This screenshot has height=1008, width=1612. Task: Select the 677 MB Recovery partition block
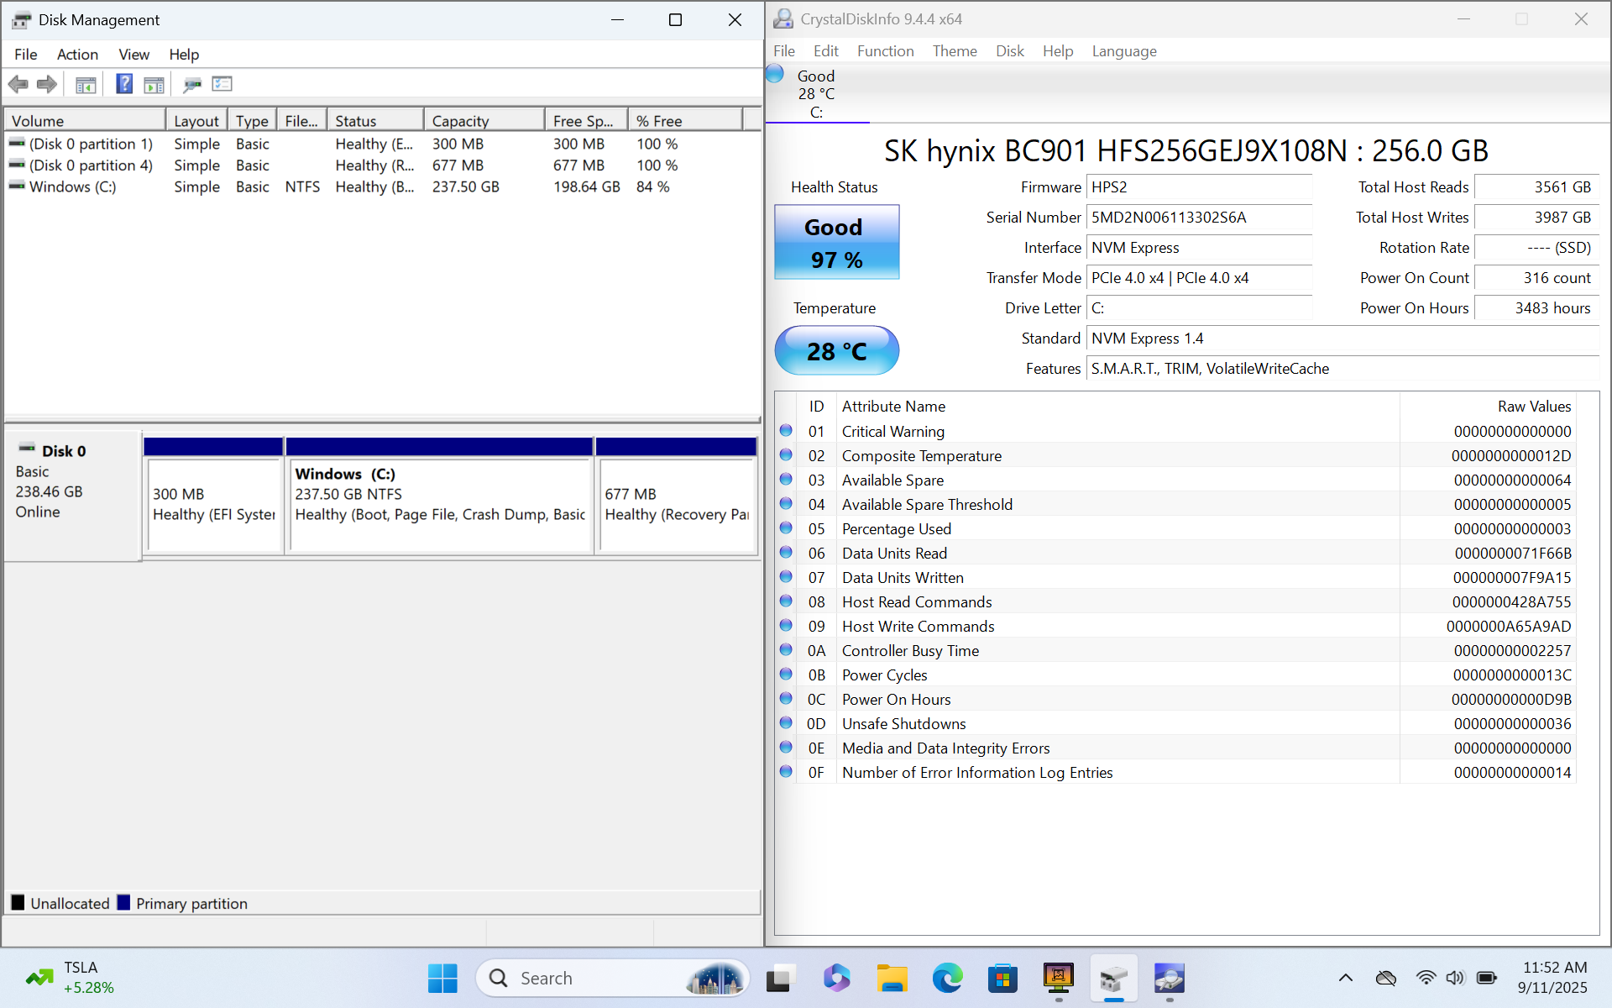[x=677, y=504]
